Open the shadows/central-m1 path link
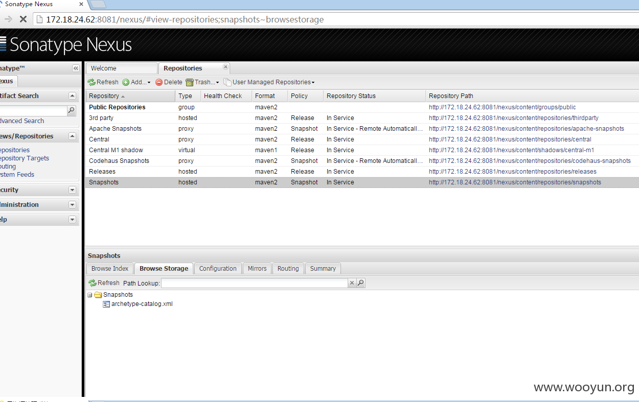Viewport: 639px width, 402px height. click(x=511, y=150)
